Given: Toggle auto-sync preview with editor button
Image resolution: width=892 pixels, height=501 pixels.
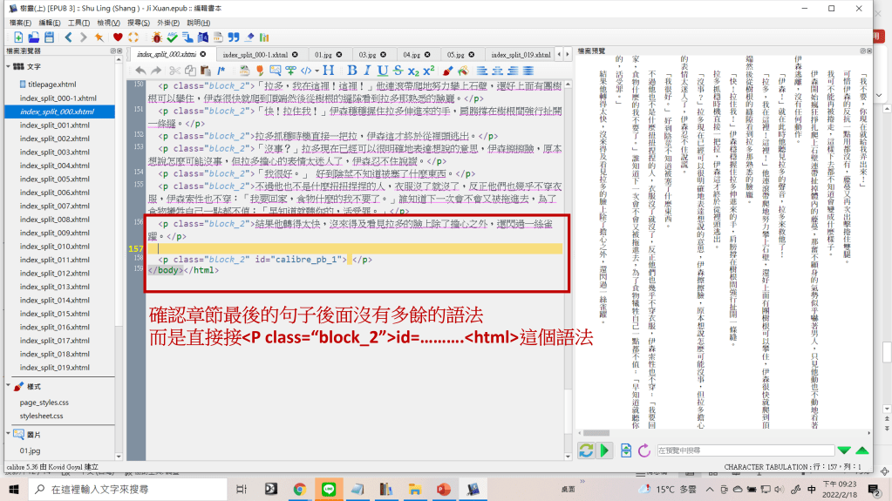Looking at the screenshot, I should (586, 450).
